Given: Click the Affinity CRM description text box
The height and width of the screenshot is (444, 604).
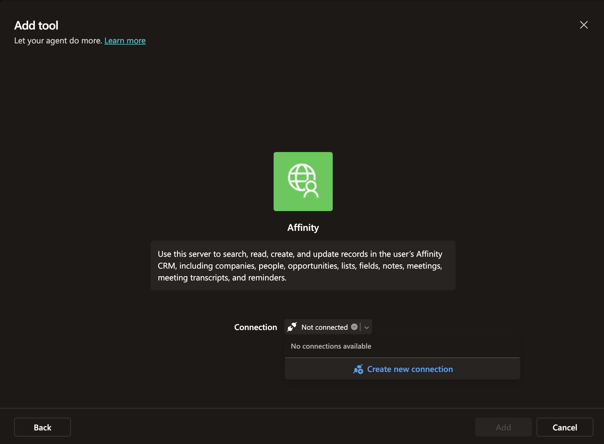Looking at the screenshot, I should pyautogui.click(x=303, y=265).
